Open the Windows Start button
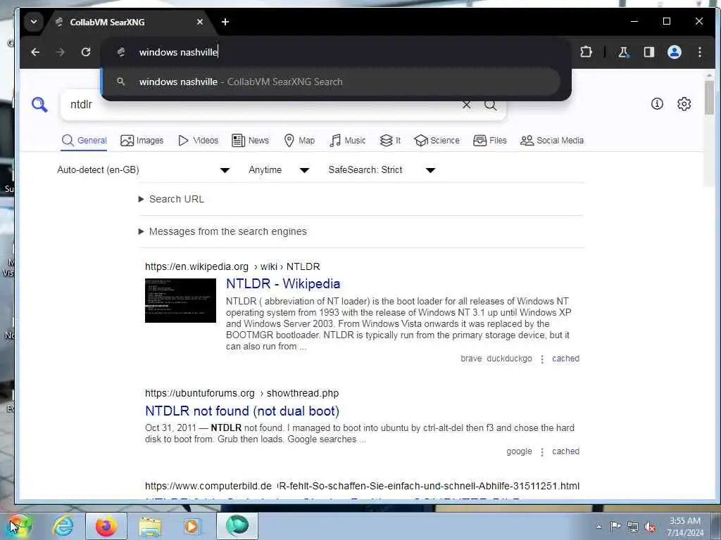721x540 pixels. pyautogui.click(x=18, y=526)
